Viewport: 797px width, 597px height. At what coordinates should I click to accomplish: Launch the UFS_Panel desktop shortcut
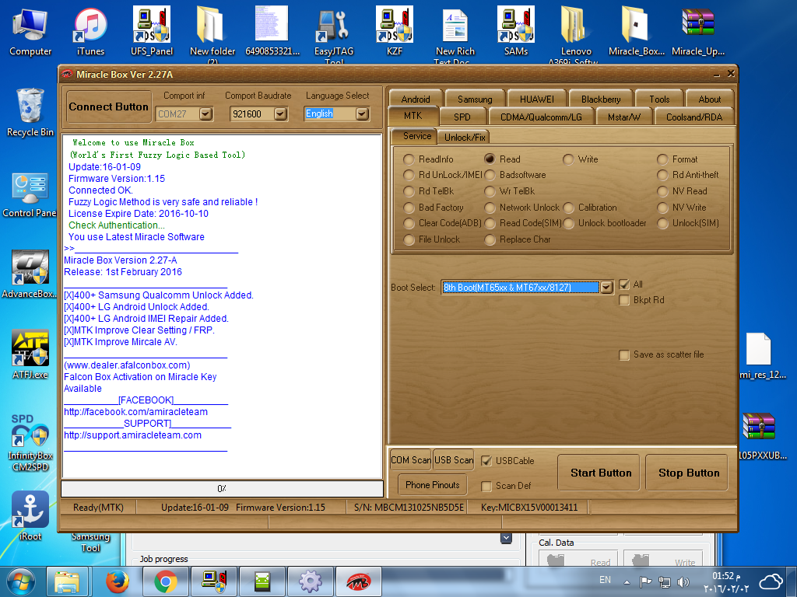pyautogui.click(x=152, y=31)
